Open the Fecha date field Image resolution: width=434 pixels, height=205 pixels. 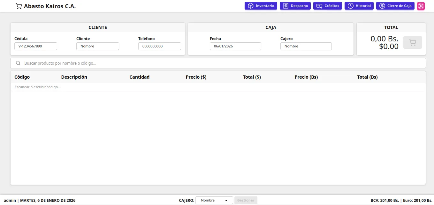[235, 46]
